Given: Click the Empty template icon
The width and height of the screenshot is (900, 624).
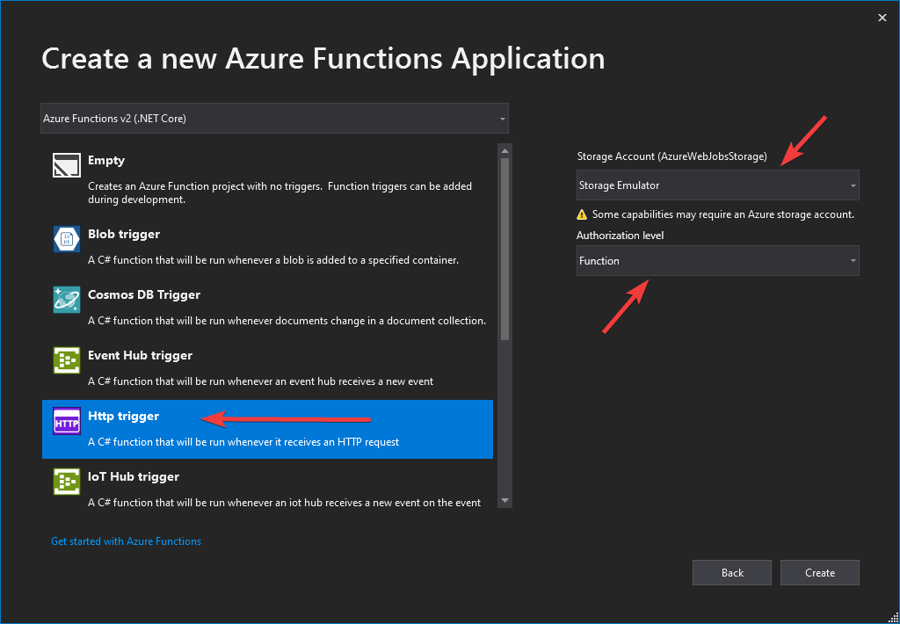Looking at the screenshot, I should coord(67,165).
